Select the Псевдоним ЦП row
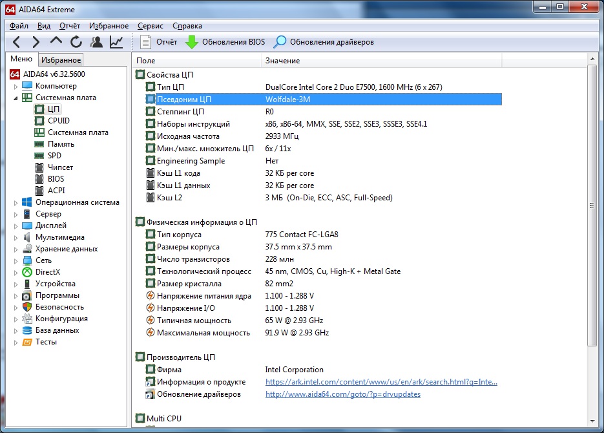Screen dimensions: 604x433 coord(323,100)
